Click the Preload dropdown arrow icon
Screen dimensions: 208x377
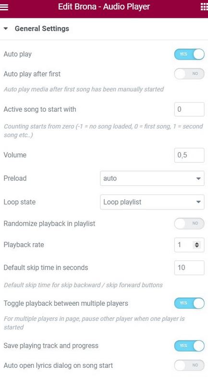(x=198, y=179)
